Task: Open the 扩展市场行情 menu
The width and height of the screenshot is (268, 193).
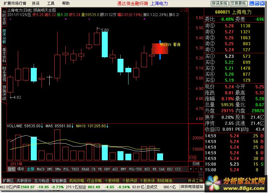Action: click(15, 3)
